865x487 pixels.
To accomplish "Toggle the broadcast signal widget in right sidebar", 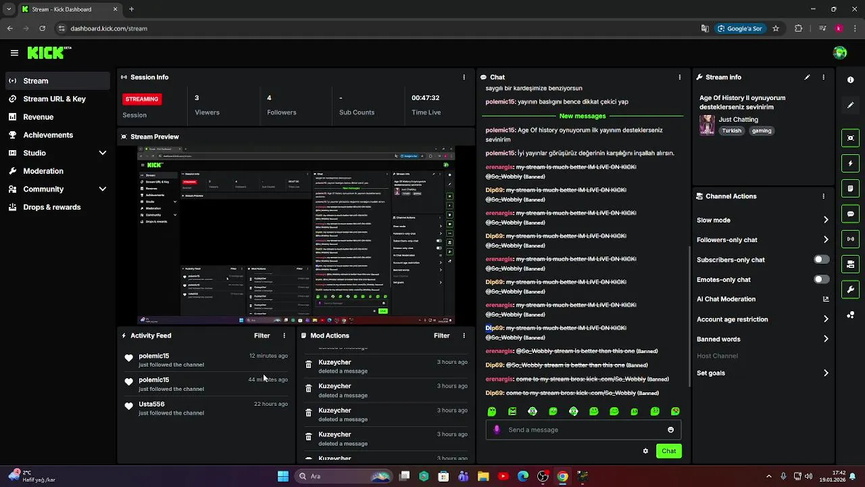I will coord(851,239).
